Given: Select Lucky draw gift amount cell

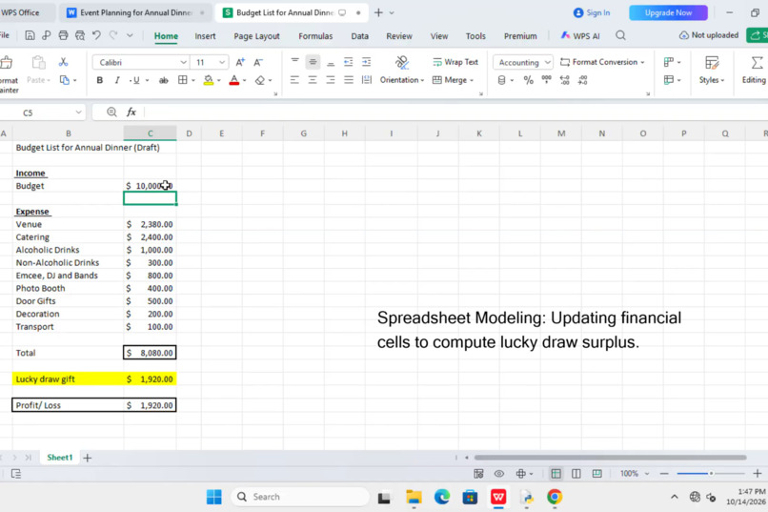Looking at the screenshot, I should coord(150,379).
